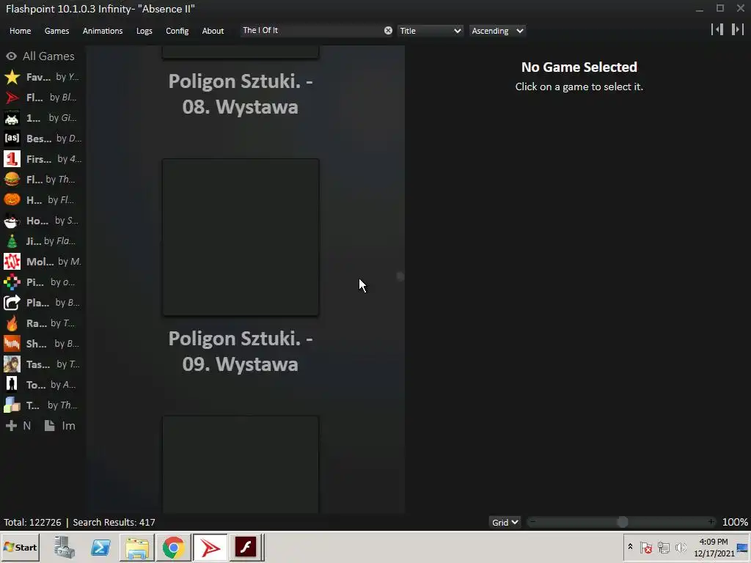
Task: Open the Favorites playlist star icon
Action: (12, 77)
